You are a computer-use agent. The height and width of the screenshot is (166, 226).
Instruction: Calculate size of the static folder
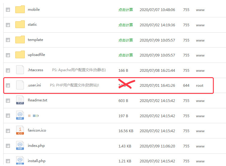126,25
